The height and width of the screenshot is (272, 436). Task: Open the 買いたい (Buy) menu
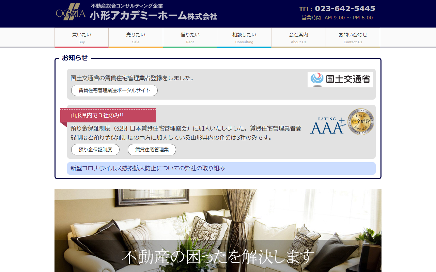coord(82,38)
